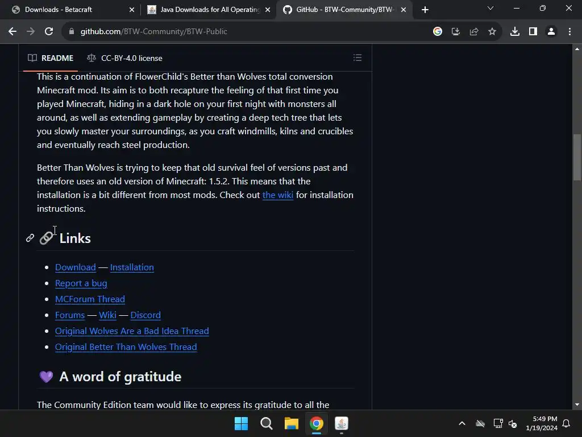Viewport: 582px width, 437px height.
Task: Open the Chrome profile menu
Action: click(551, 32)
